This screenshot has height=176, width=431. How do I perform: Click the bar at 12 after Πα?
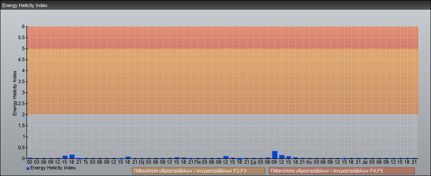point(226,158)
